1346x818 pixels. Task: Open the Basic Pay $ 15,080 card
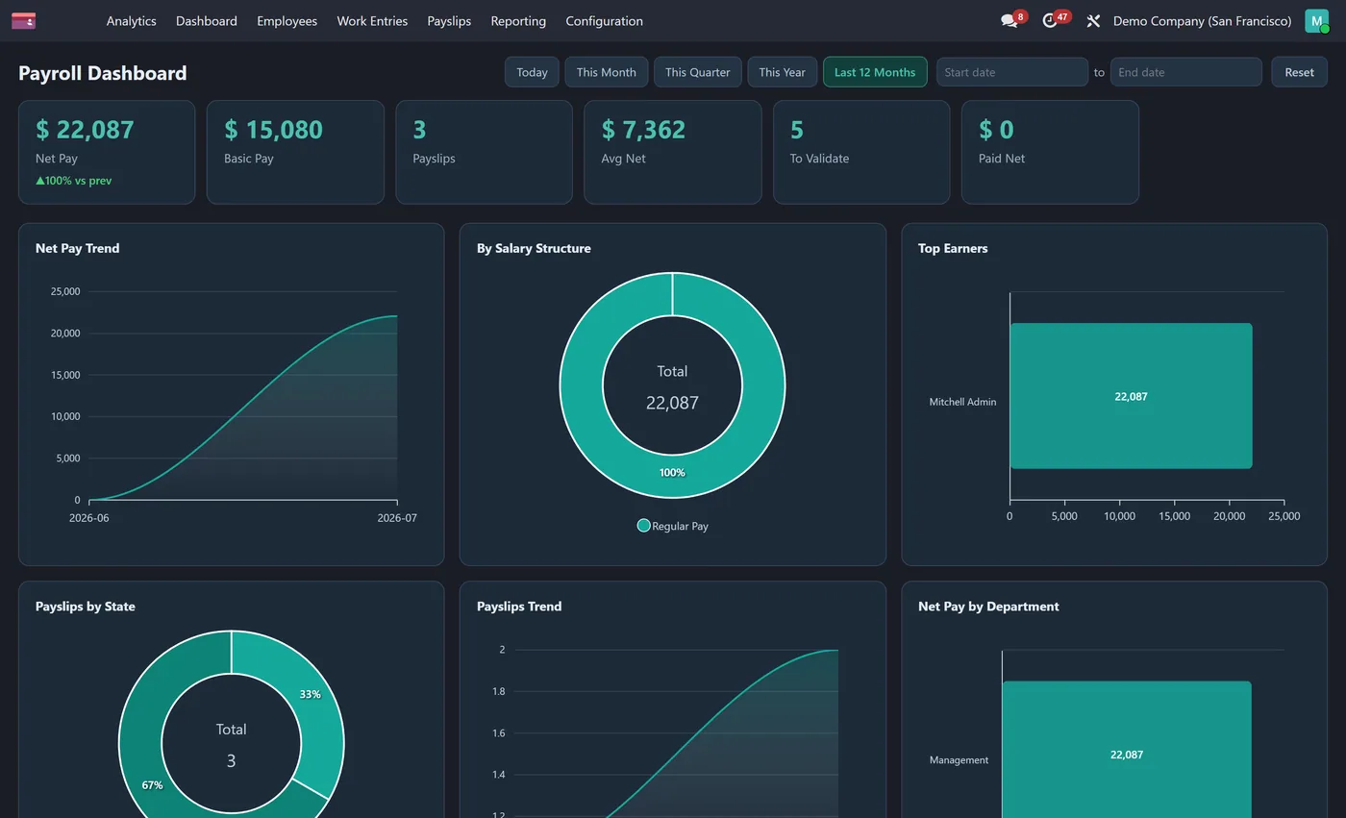tap(295, 152)
